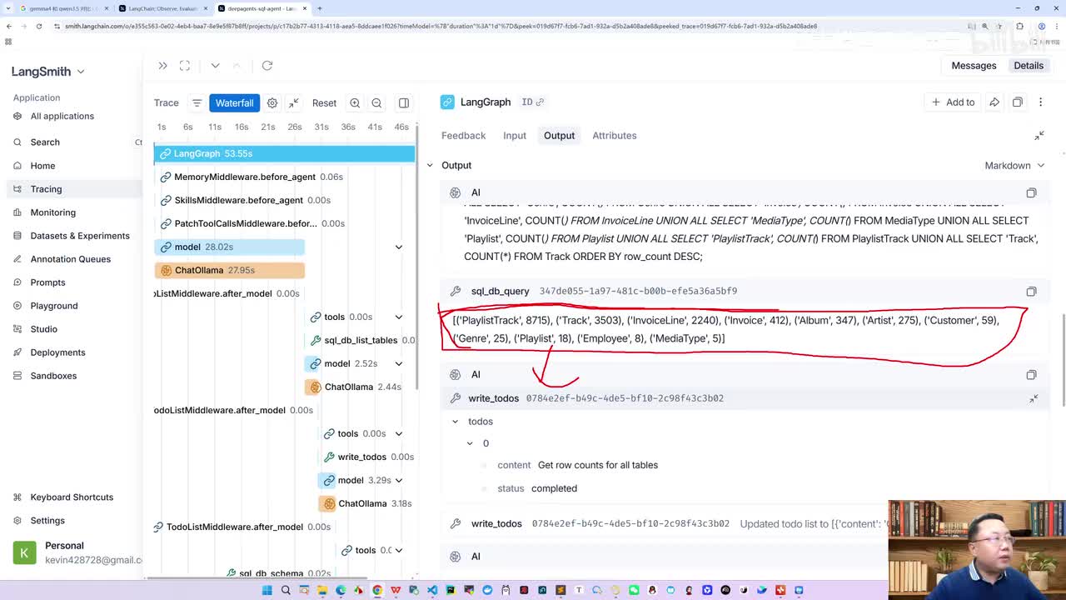Image resolution: width=1066 pixels, height=600 pixels.
Task: Select the LangGraph 53.55s root run
Action: point(284,153)
